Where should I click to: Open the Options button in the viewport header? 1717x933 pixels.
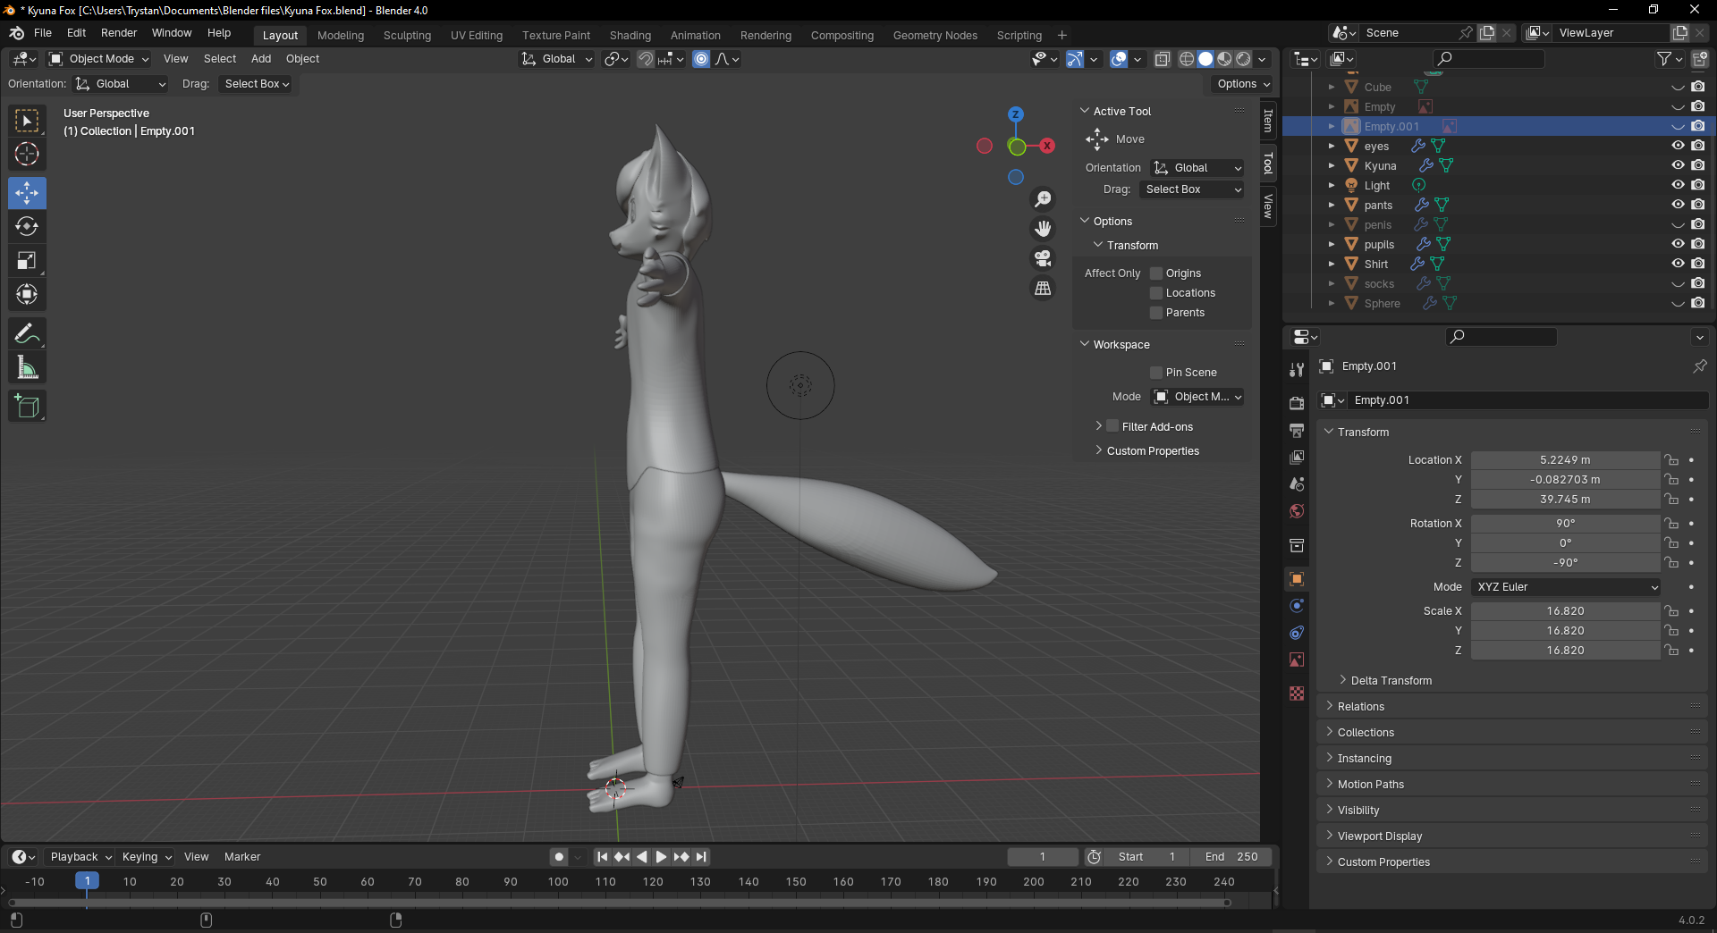pyautogui.click(x=1242, y=84)
